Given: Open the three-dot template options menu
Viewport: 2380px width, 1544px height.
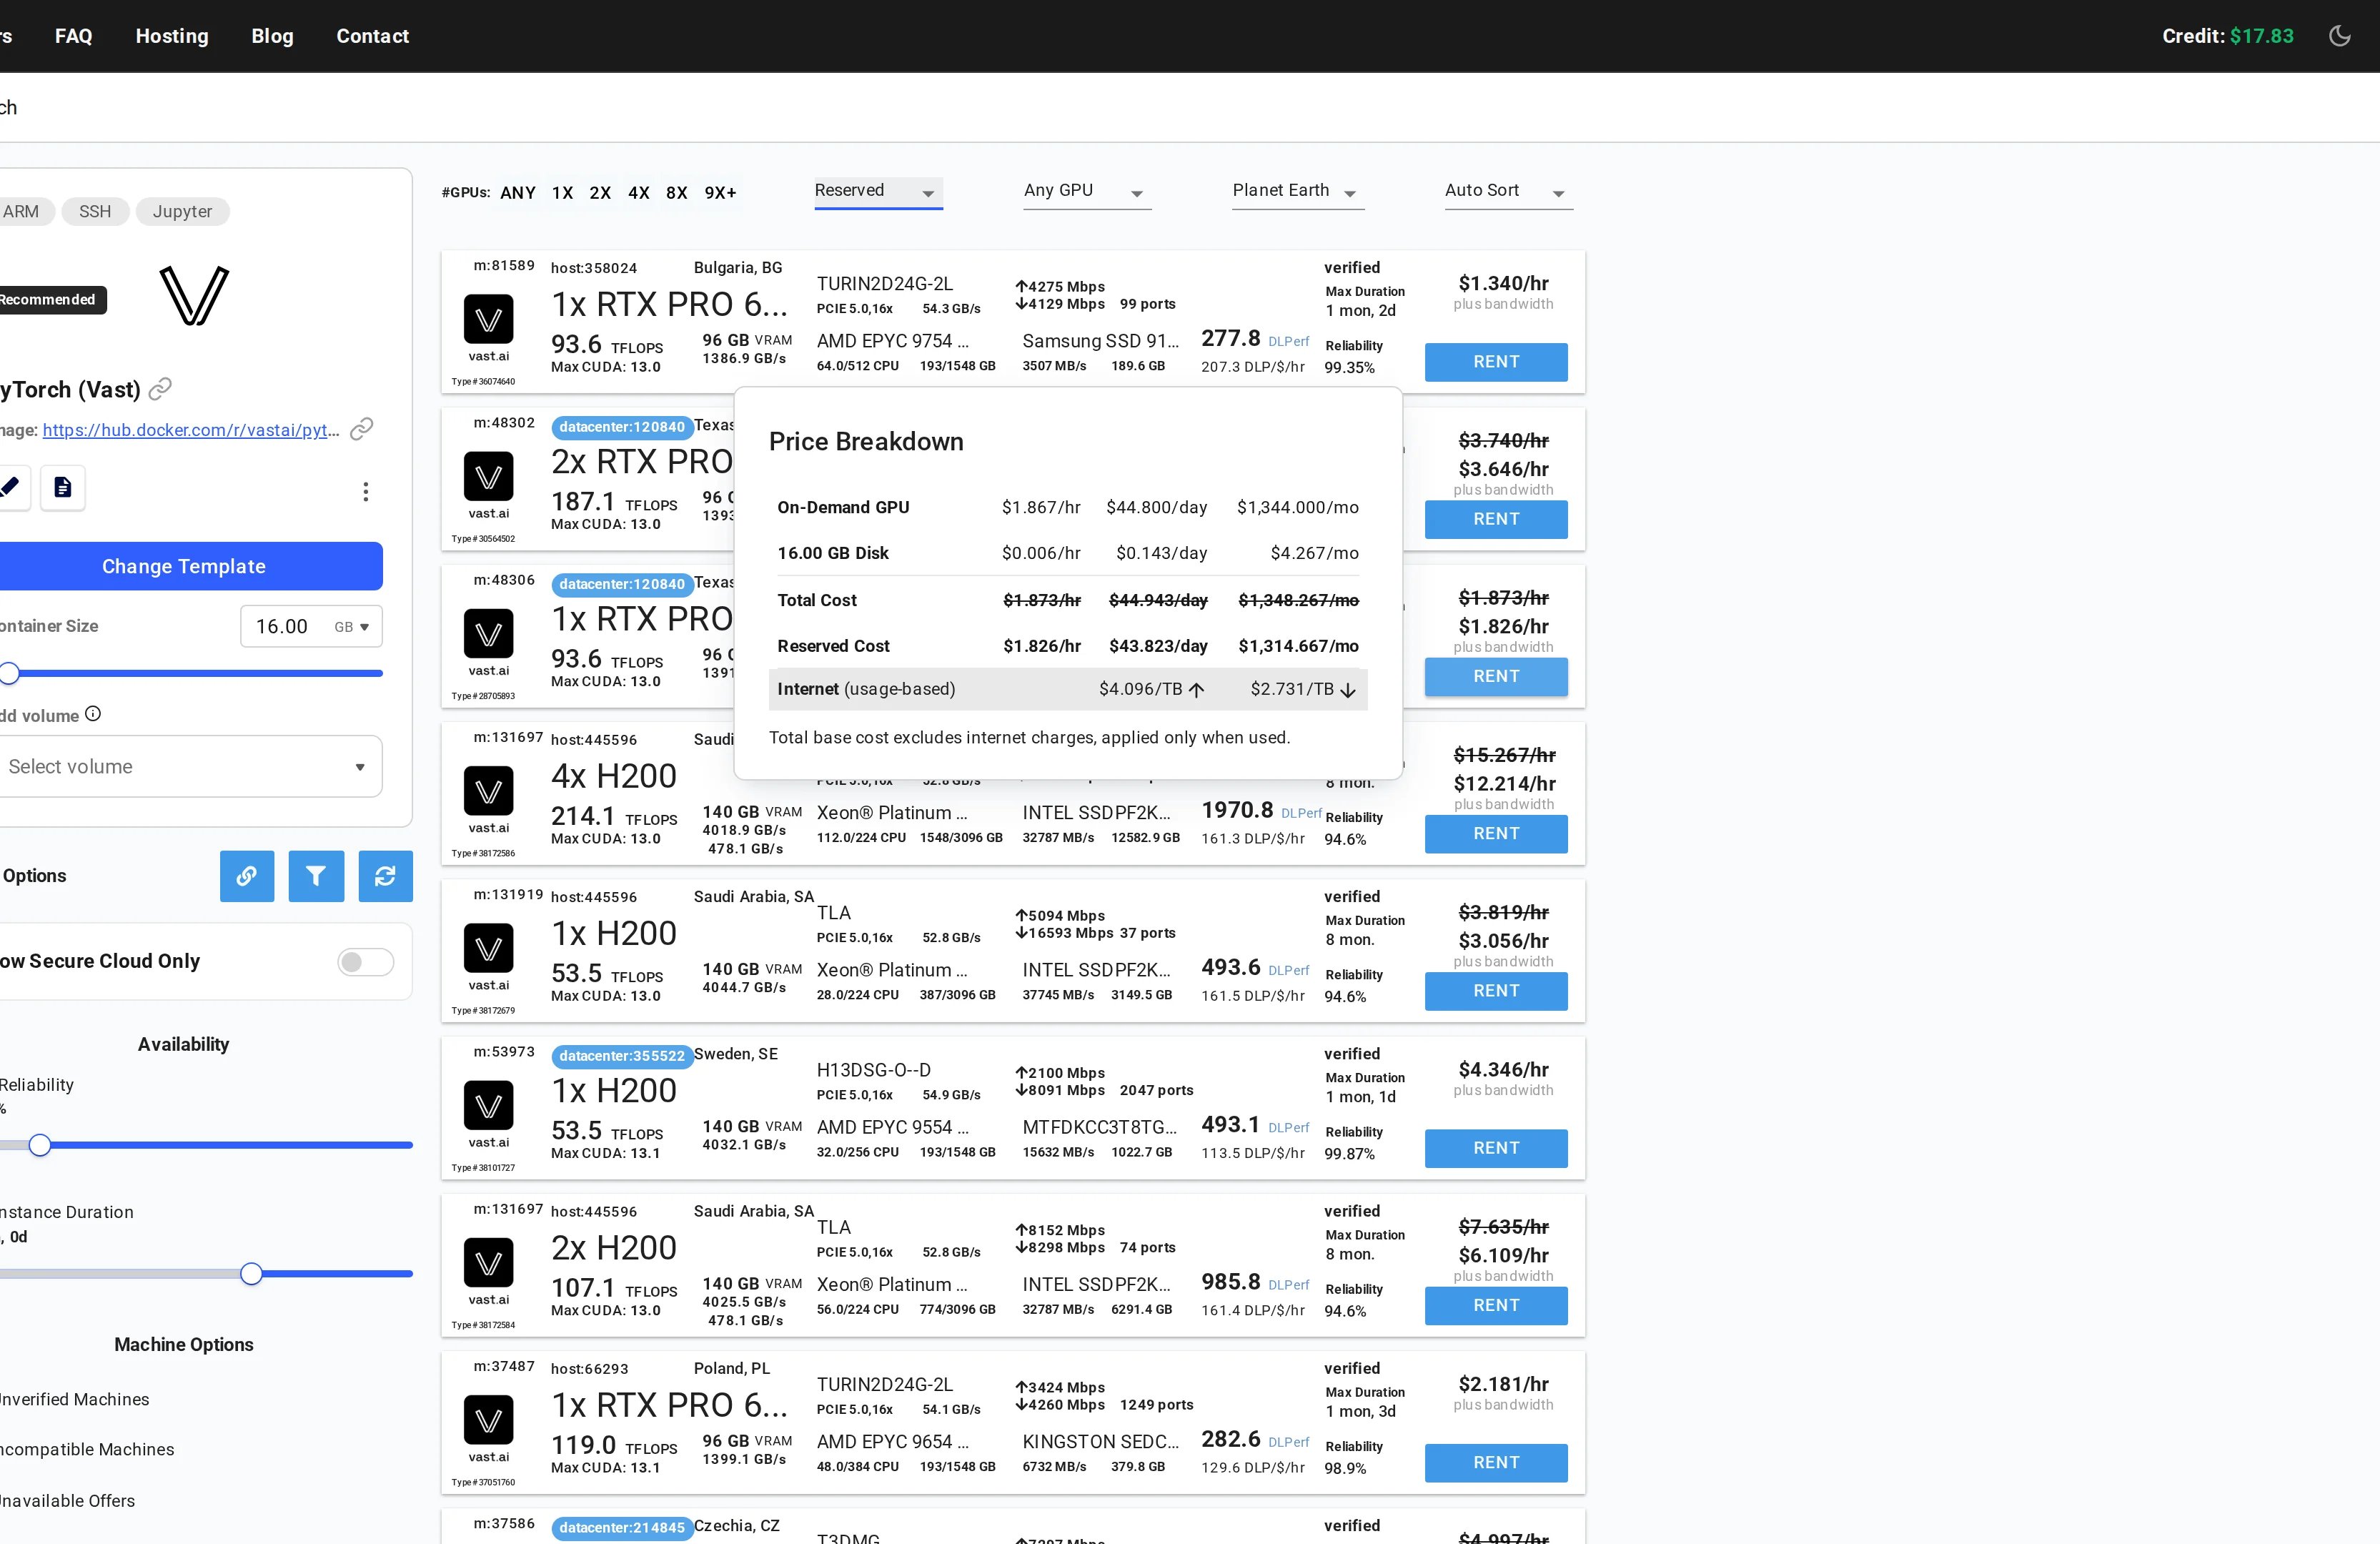Looking at the screenshot, I should 366,491.
